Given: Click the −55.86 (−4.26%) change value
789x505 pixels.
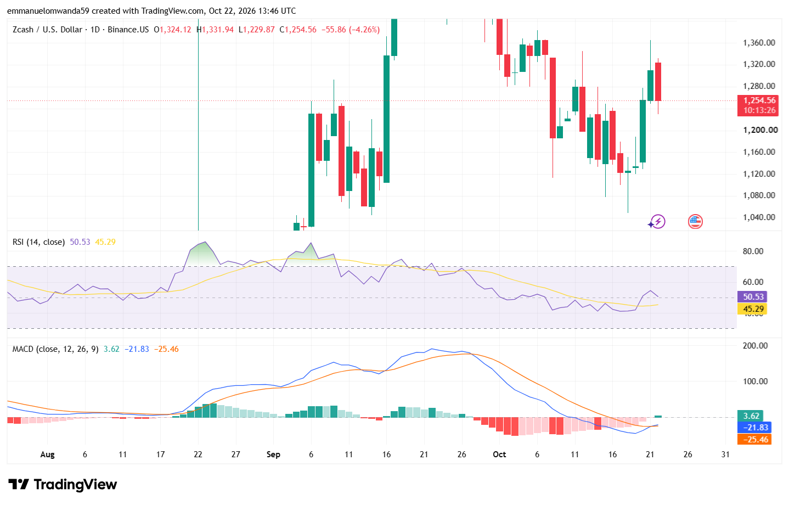Looking at the screenshot, I should (x=351, y=30).
